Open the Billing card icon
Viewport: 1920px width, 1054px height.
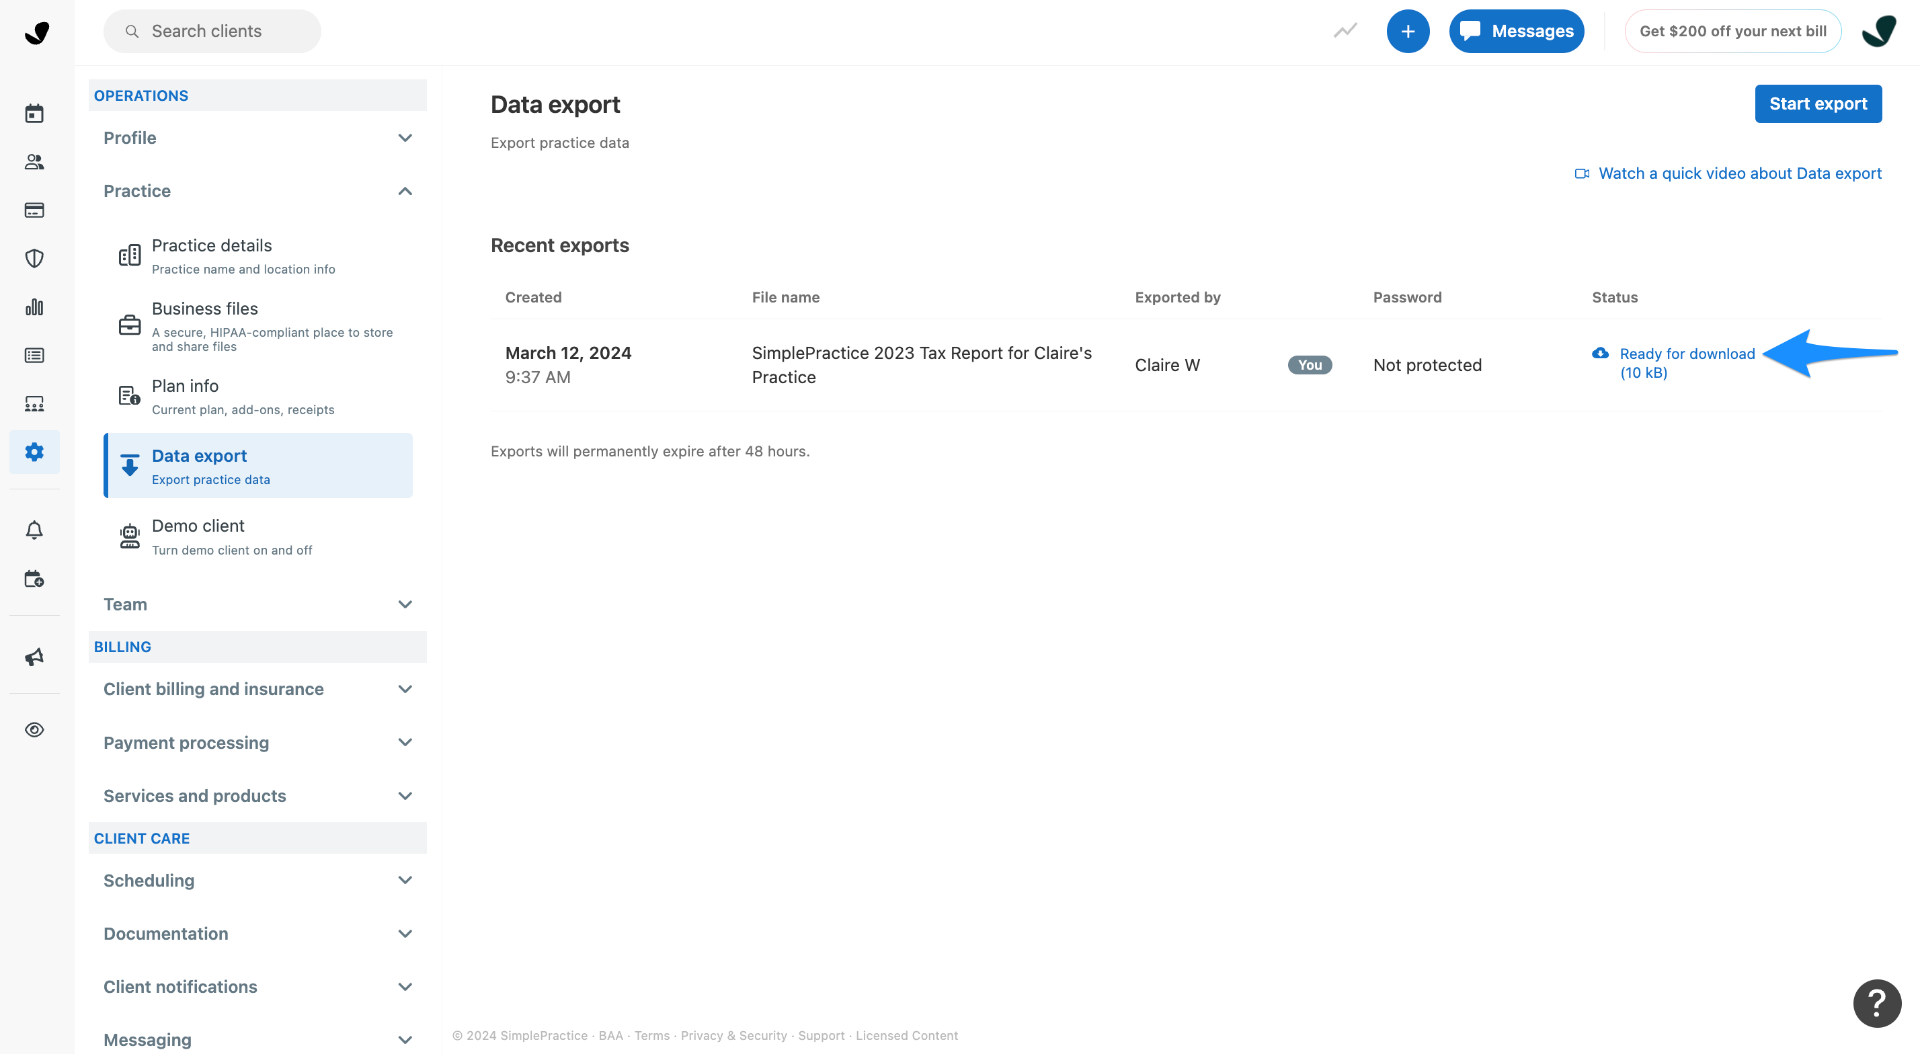pyautogui.click(x=34, y=210)
